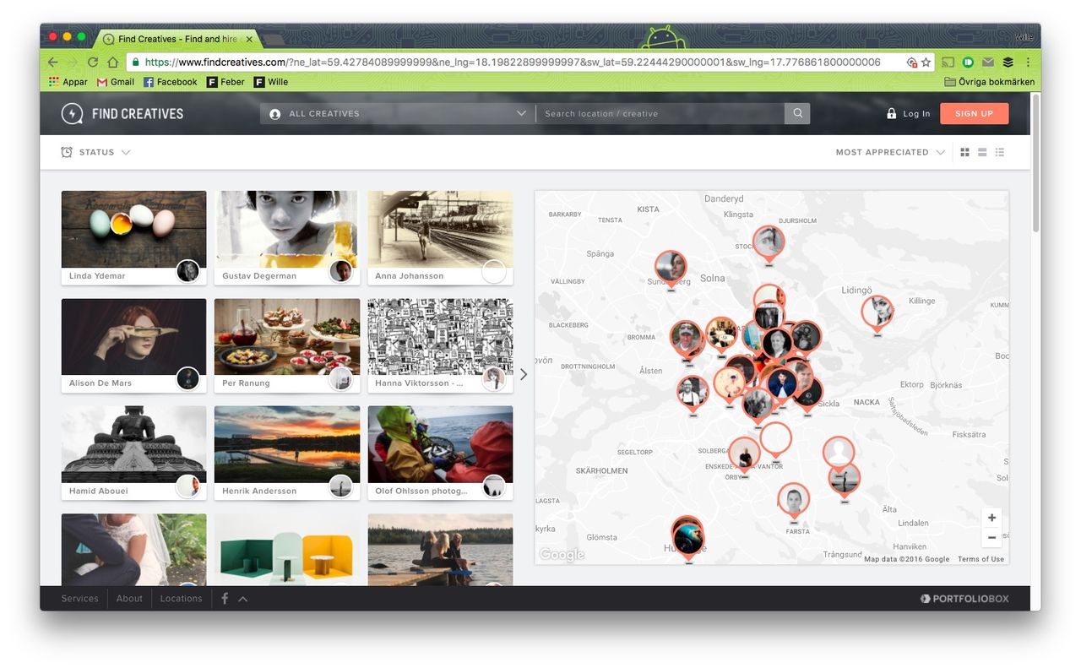Click the browser home icon
The image size is (1081, 668).
coord(112,62)
